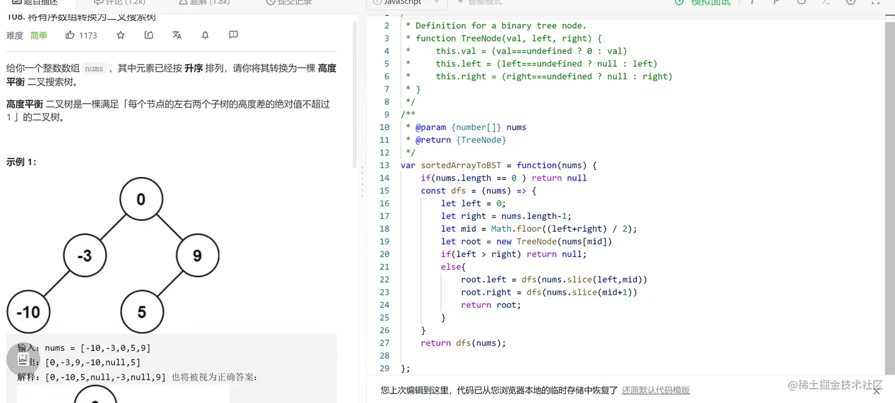Viewport: 895px width, 403px height.
Task: Click line 'if(left > right) return null;'
Action: pyautogui.click(x=514, y=254)
